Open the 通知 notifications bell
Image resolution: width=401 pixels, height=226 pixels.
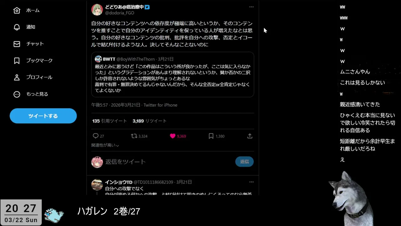17,27
